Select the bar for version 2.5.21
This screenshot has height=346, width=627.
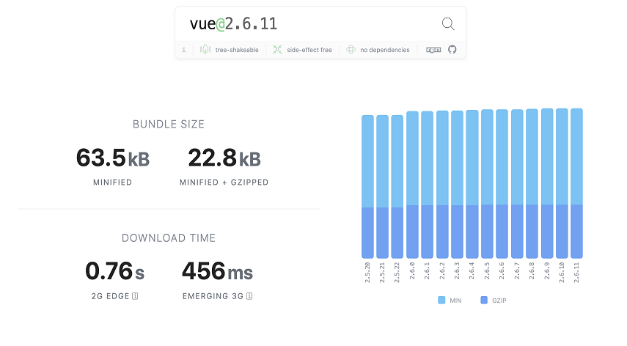point(382,187)
